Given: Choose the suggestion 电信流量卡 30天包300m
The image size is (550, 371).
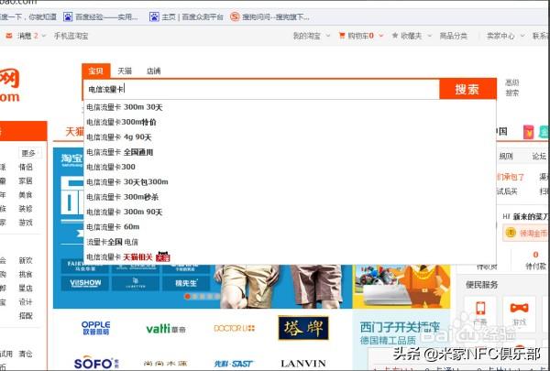Looking at the screenshot, I should pyautogui.click(x=290, y=182).
